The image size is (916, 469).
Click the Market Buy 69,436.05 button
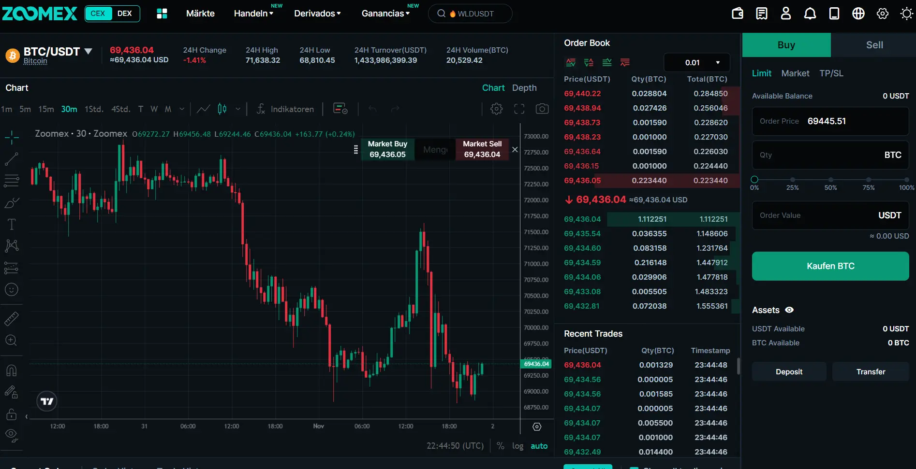[387, 149]
